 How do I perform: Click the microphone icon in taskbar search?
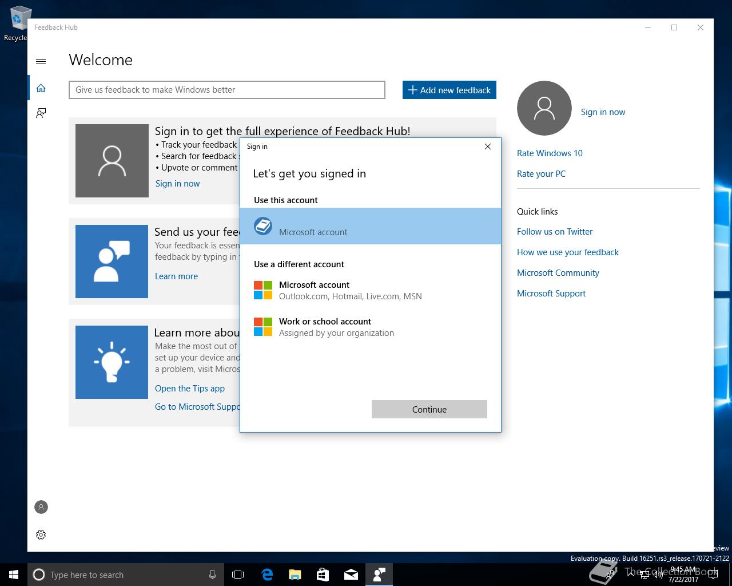pos(212,575)
